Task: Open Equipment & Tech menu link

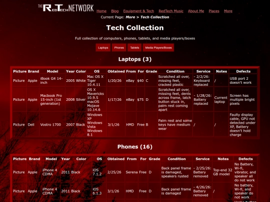Action: pyautogui.click(x=138, y=11)
